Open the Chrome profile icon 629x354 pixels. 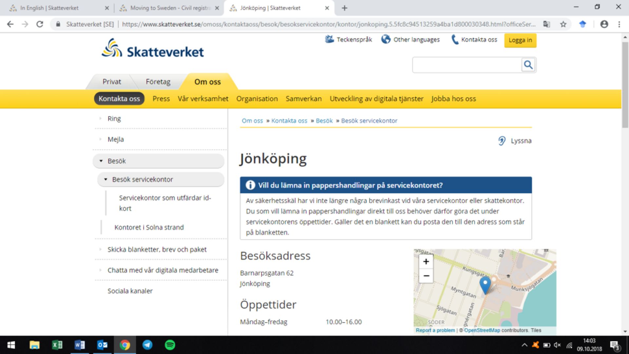(604, 24)
